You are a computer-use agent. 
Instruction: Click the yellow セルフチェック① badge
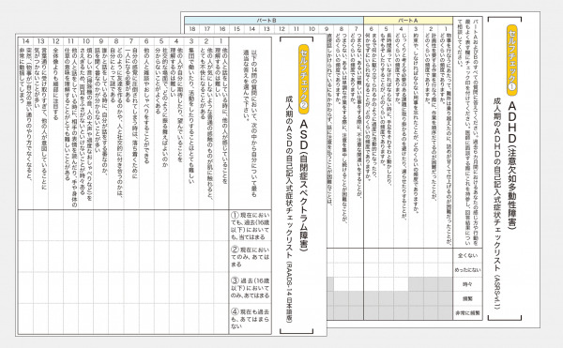pyautogui.click(x=512, y=60)
